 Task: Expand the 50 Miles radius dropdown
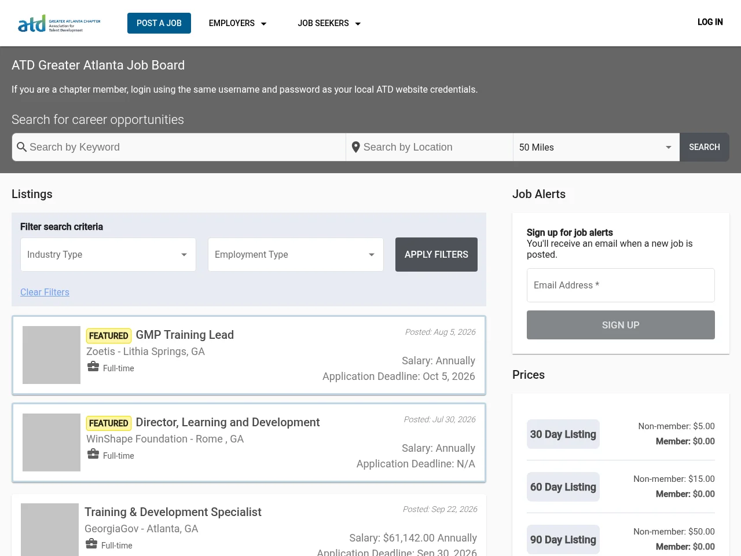click(x=596, y=147)
